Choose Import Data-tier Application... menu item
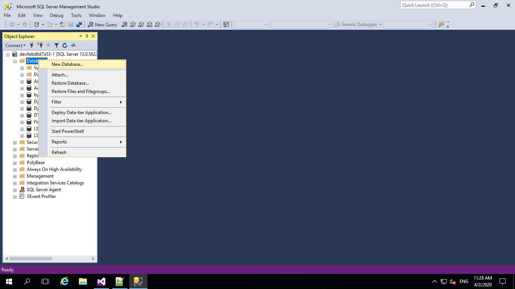The image size is (515, 289). [82, 121]
